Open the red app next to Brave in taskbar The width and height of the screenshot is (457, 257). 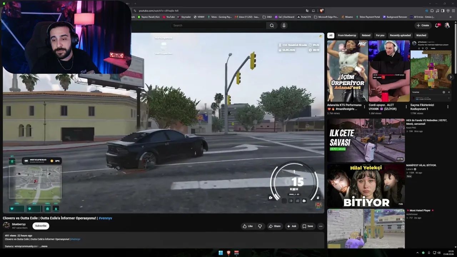click(236, 253)
